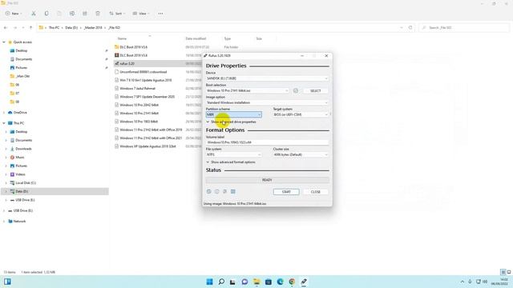
Task: Open the Device dropdown showing SANDISK
Action: 267,78
